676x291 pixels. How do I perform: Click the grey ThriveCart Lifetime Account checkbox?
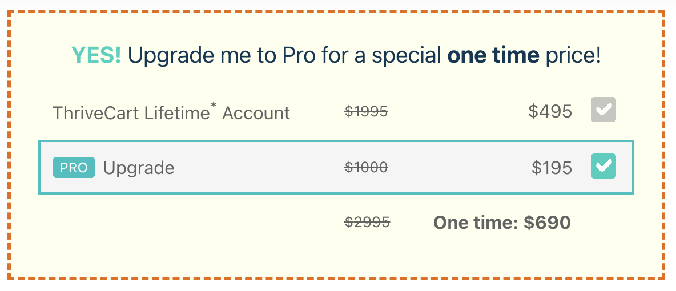[603, 110]
